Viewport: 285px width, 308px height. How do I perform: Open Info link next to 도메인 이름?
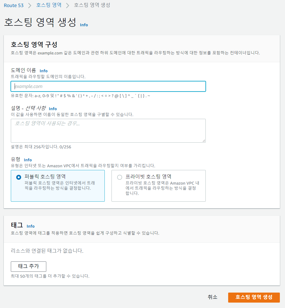tap(44, 71)
